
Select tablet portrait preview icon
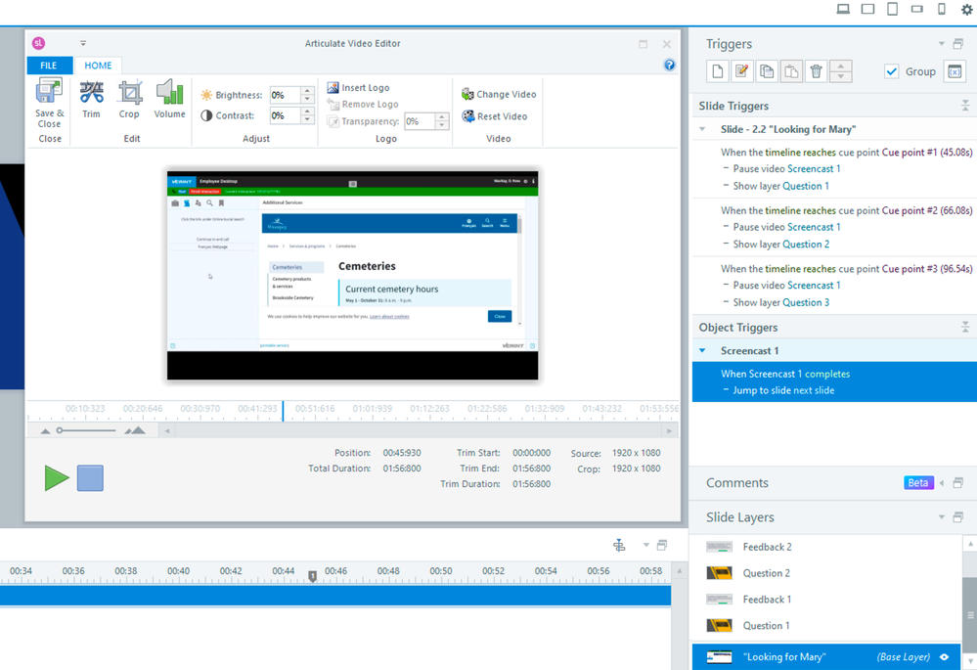click(x=892, y=9)
